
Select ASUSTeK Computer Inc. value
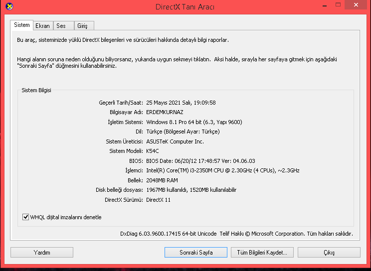(x=175, y=141)
